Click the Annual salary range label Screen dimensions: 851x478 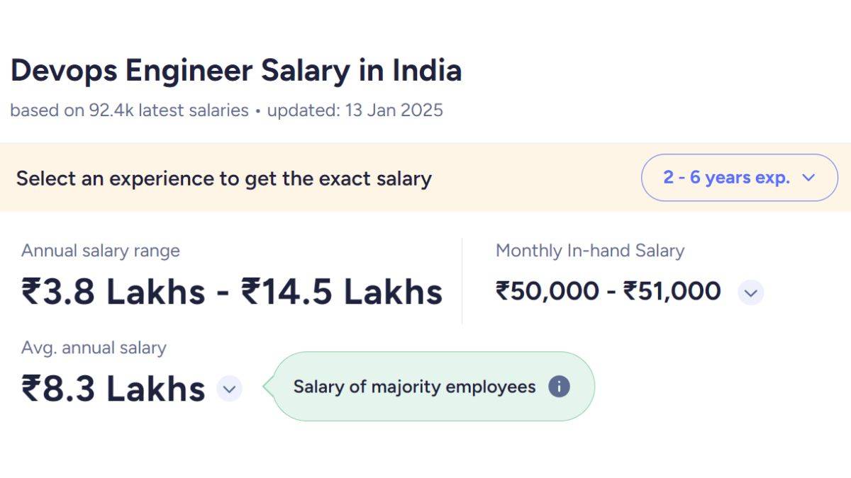100,251
